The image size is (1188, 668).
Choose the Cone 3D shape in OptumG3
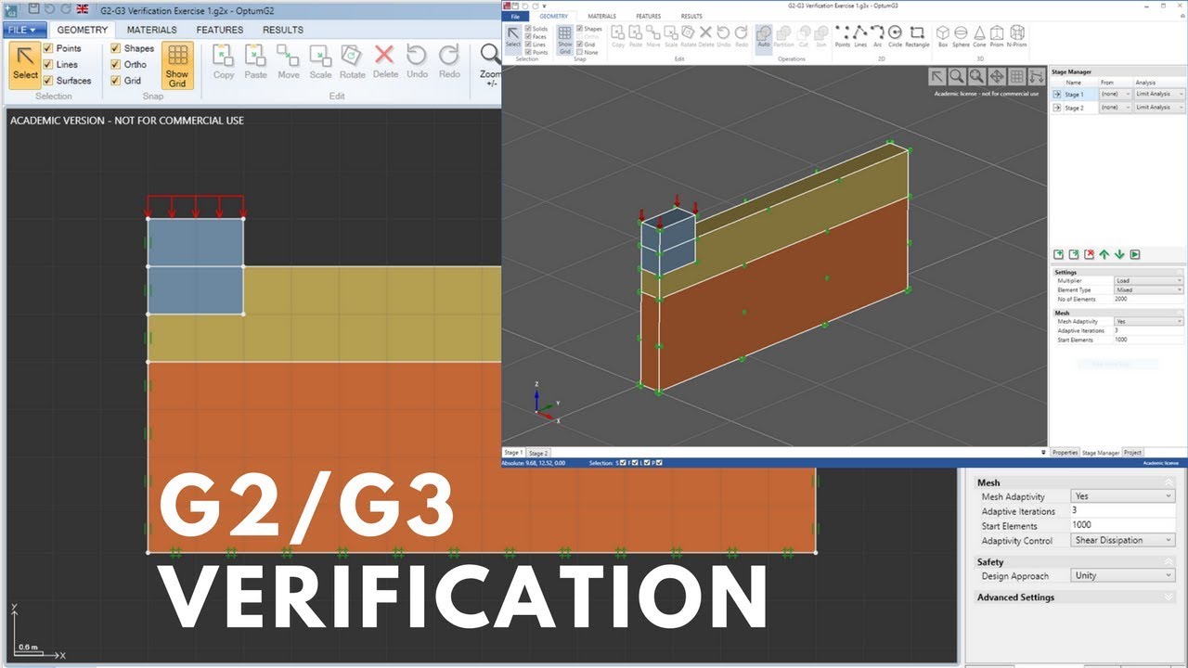click(x=980, y=36)
